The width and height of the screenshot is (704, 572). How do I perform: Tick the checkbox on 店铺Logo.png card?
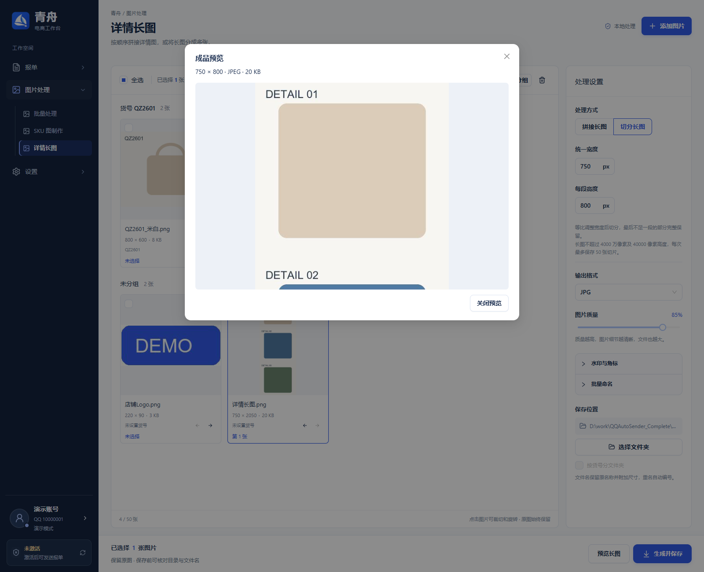[x=128, y=304]
